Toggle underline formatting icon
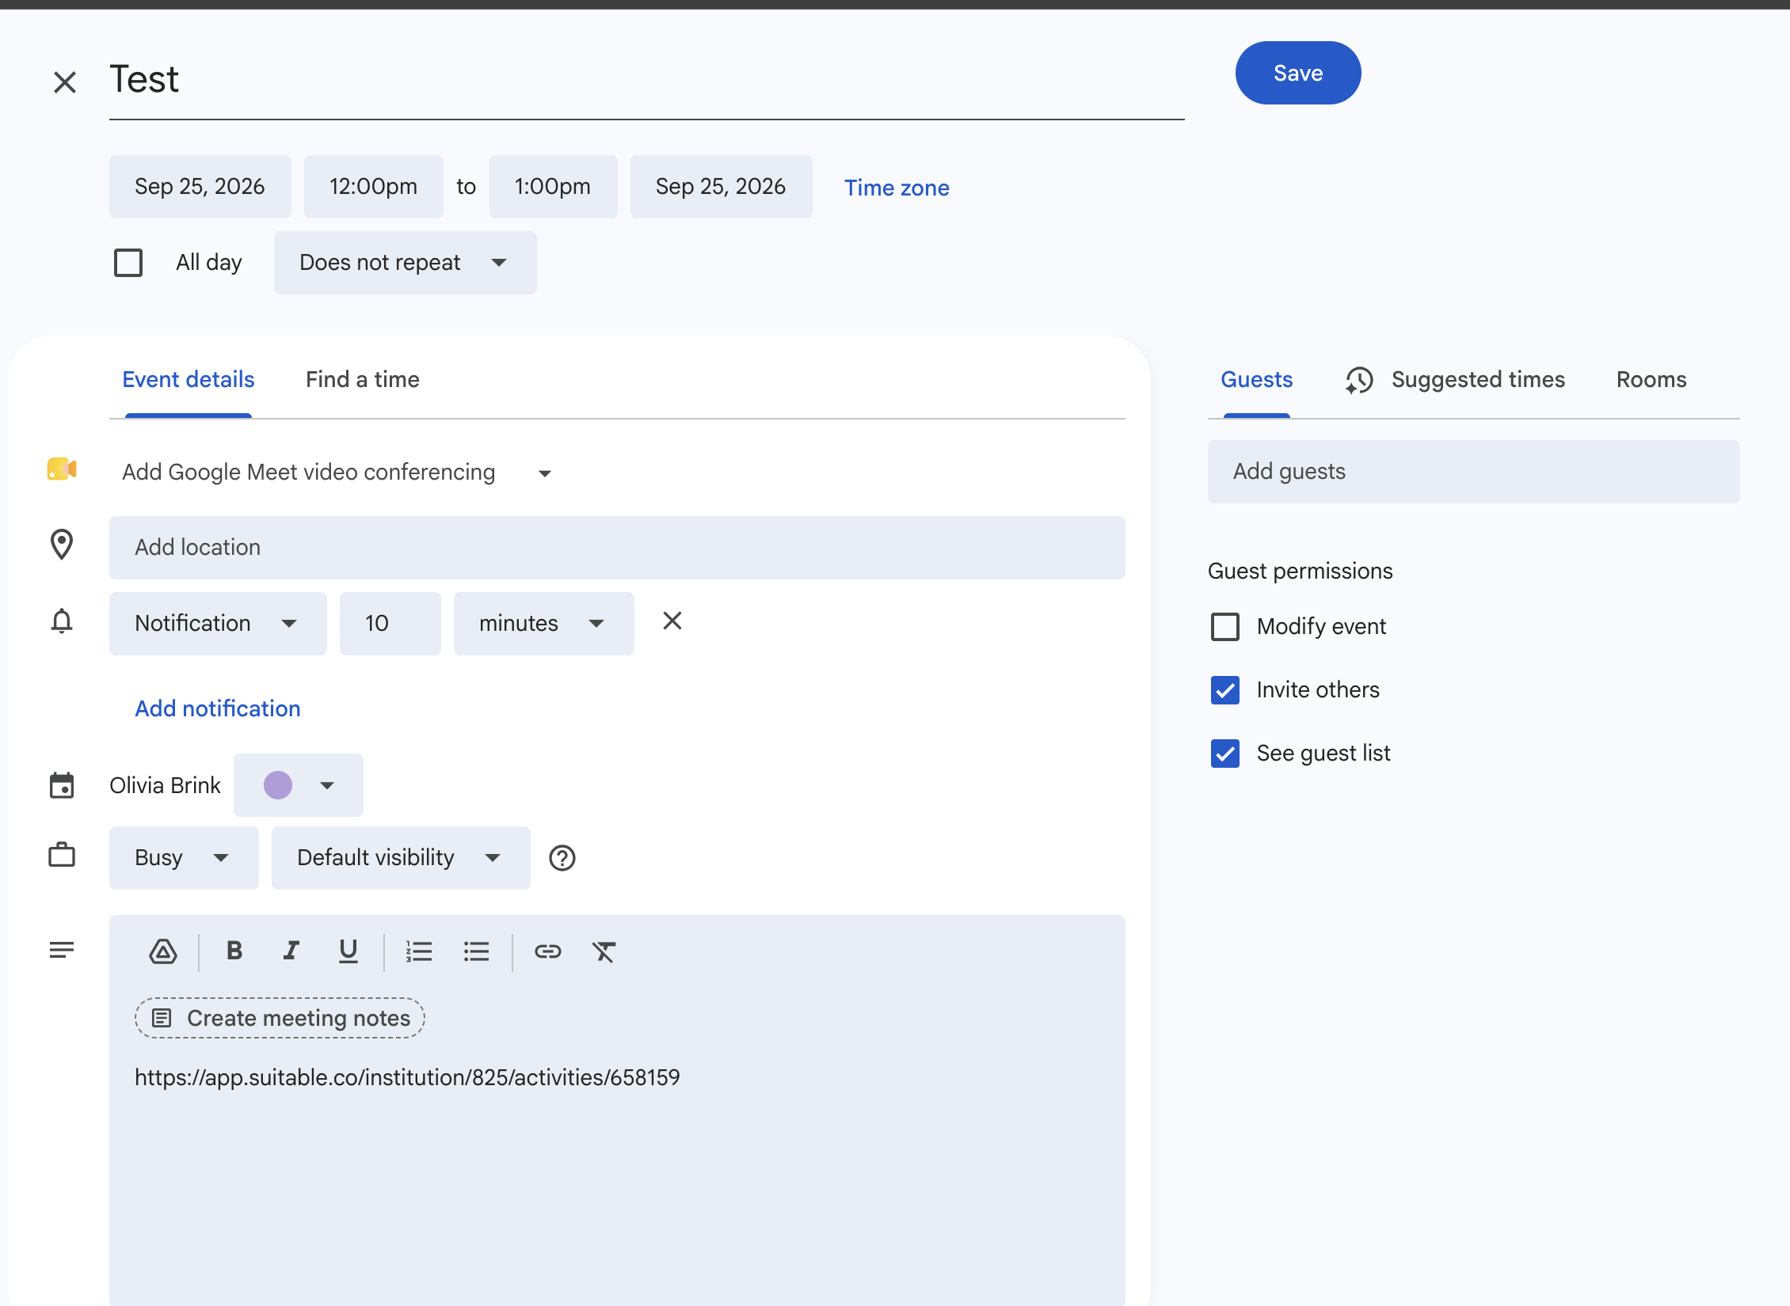 [348, 951]
